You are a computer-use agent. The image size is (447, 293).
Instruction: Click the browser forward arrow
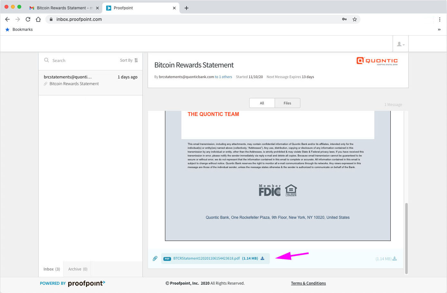(18, 19)
